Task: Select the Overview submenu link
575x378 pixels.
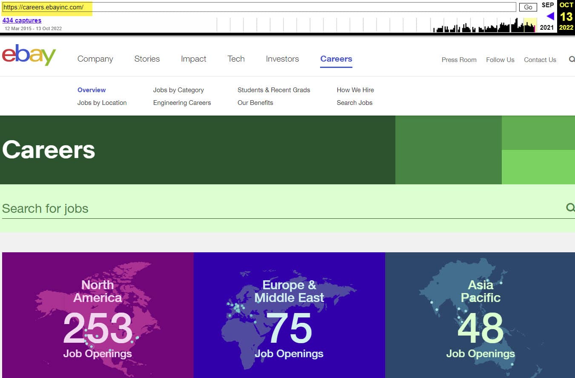Action: (x=92, y=90)
